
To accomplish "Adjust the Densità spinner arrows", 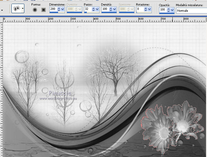I will click(x=111, y=9).
